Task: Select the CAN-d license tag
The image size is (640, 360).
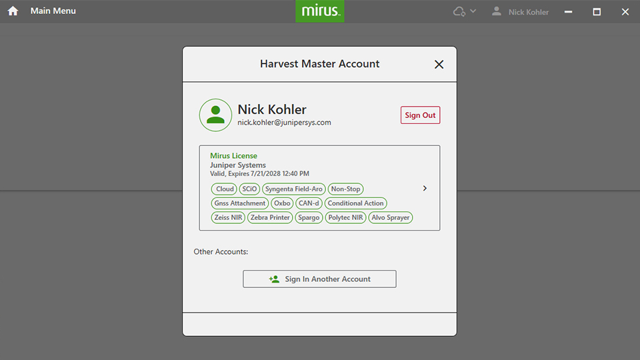Action: coord(309,203)
